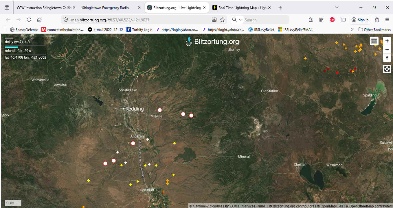Viewport: 393px width, 208px height.
Task: Expand the list all tabs chevron
Action: 337,8
